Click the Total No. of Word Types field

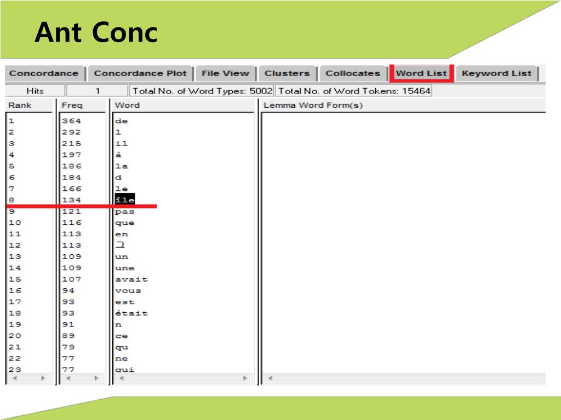[202, 91]
